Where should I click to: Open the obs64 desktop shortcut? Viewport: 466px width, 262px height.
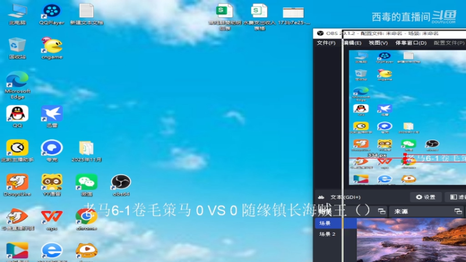(121, 185)
